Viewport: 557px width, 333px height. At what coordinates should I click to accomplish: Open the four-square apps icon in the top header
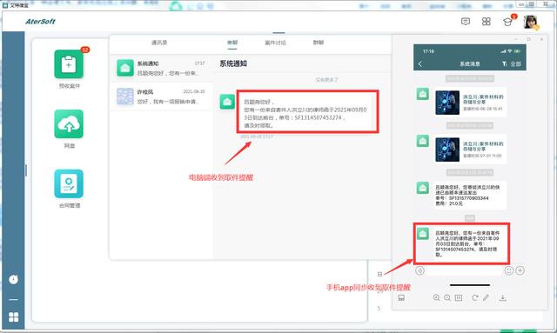pos(487,22)
